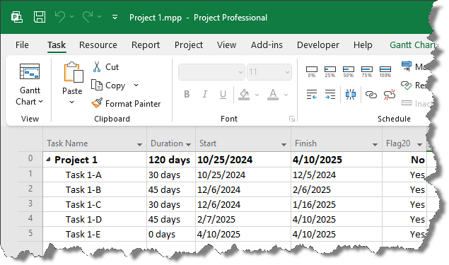Click the Paste clipboard icon
The height and width of the screenshot is (265, 449).
tap(74, 72)
